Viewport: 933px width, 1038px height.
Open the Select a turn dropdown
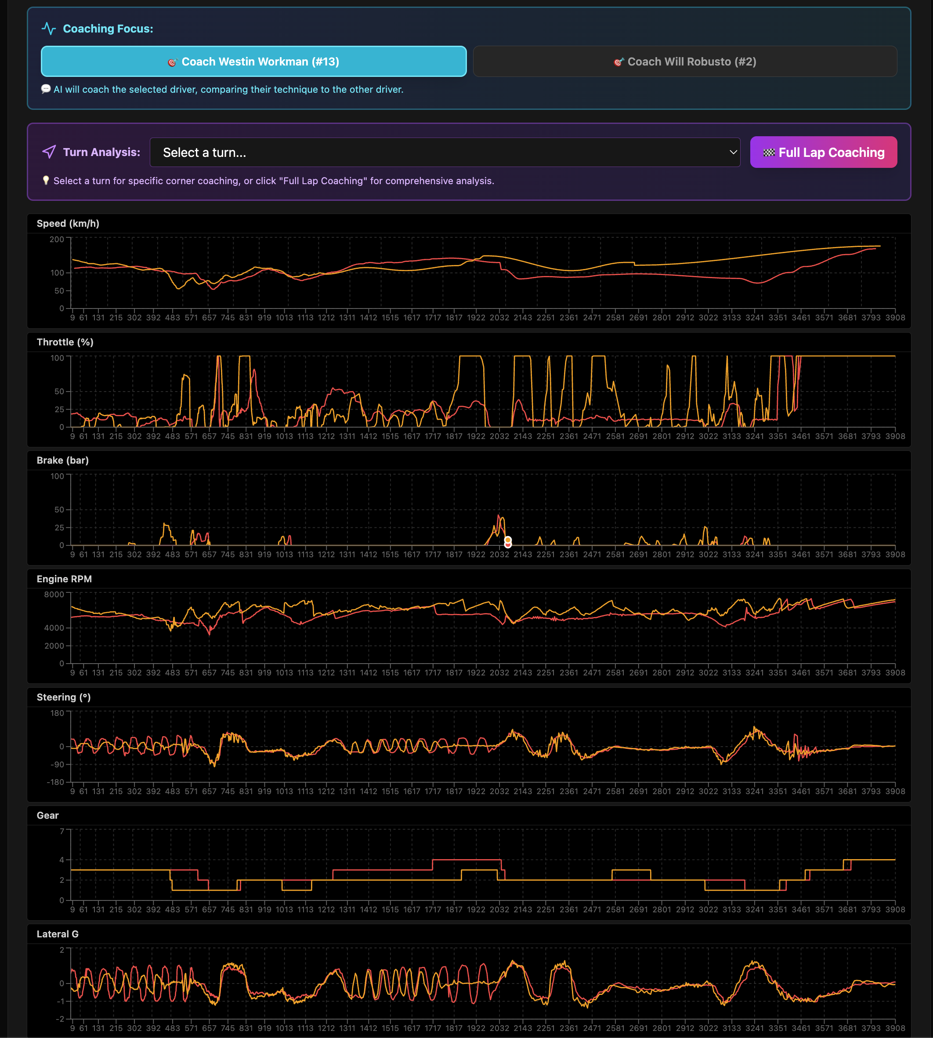[445, 152]
